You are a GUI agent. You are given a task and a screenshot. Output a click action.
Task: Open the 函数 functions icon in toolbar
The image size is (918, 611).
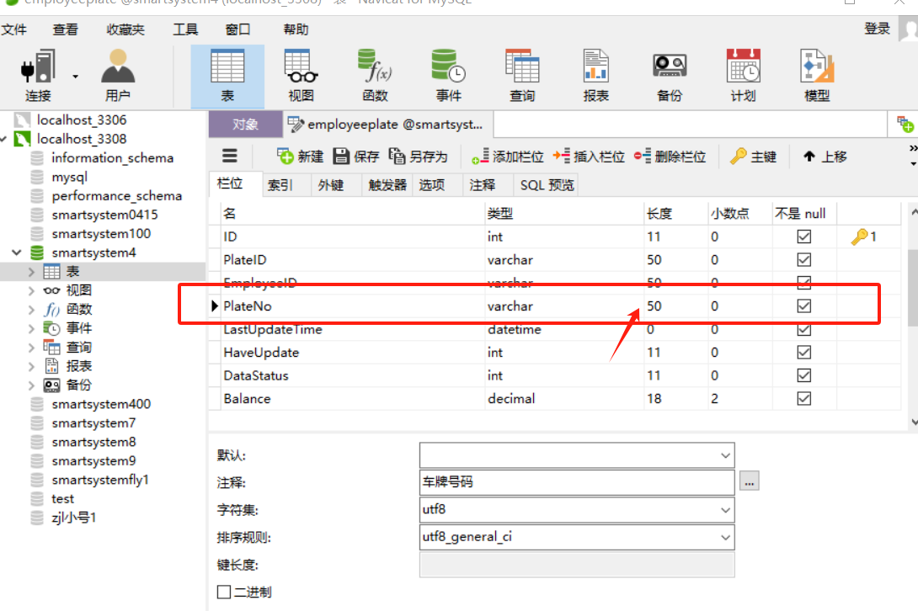pos(375,76)
